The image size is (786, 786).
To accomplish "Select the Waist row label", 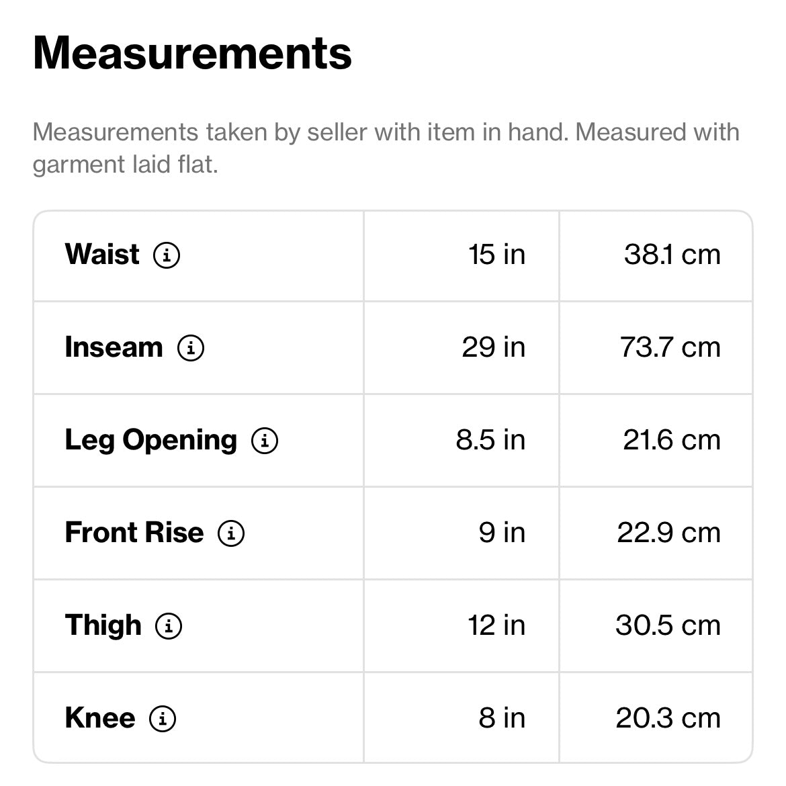I will pos(102,255).
